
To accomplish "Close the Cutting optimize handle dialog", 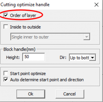I will 96,5.
